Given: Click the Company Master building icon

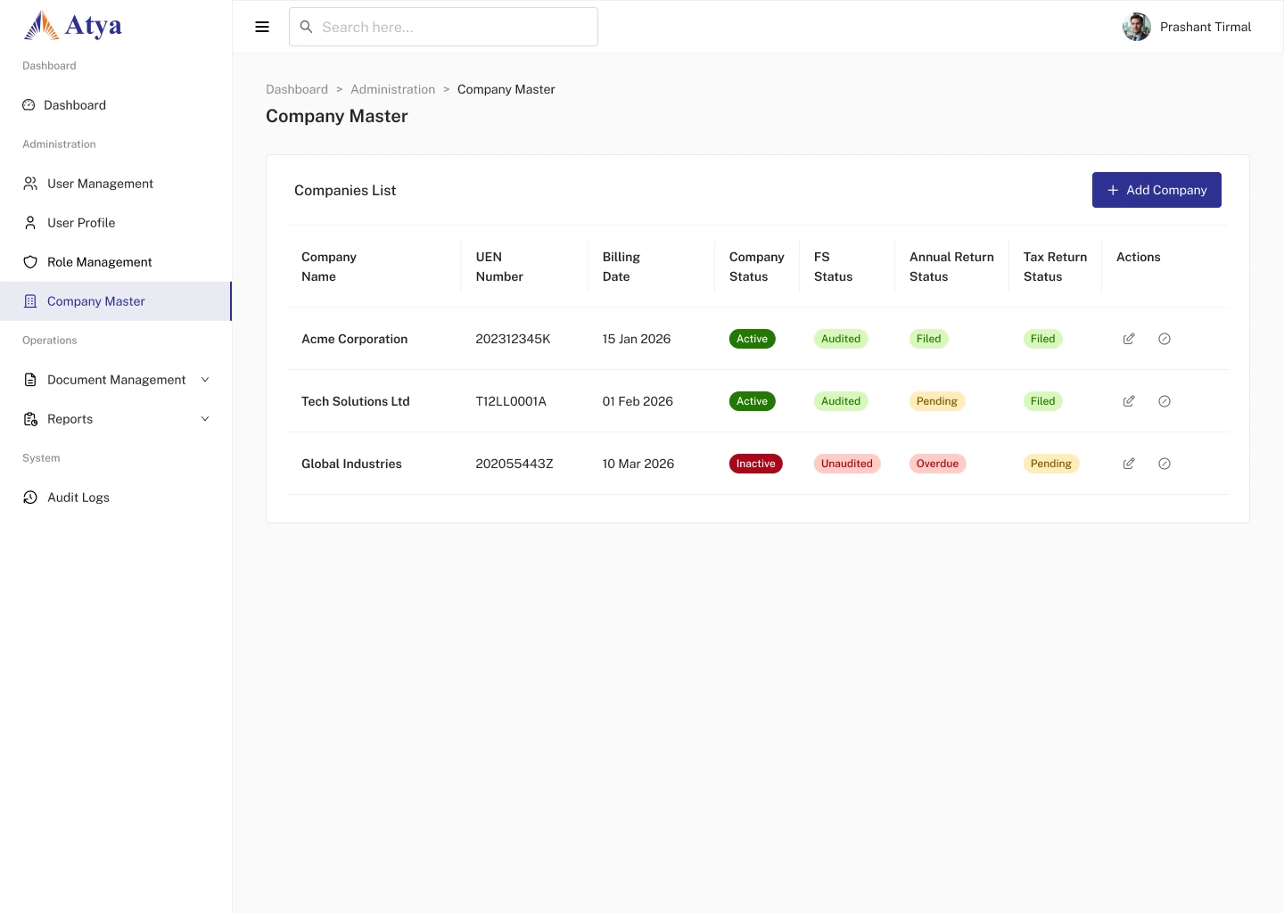Looking at the screenshot, I should (x=30, y=301).
